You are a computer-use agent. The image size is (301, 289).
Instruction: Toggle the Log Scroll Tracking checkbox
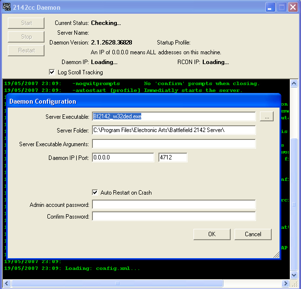pyautogui.click(x=52, y=72)
